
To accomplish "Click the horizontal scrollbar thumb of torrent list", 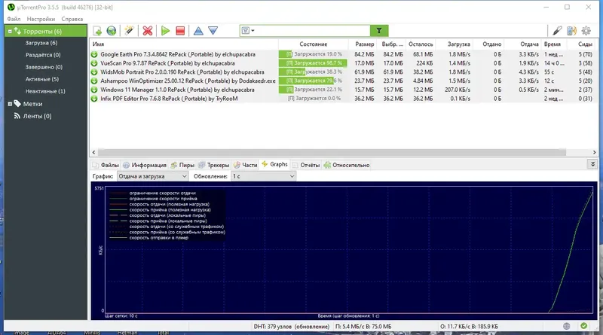I will coord(332,153).
